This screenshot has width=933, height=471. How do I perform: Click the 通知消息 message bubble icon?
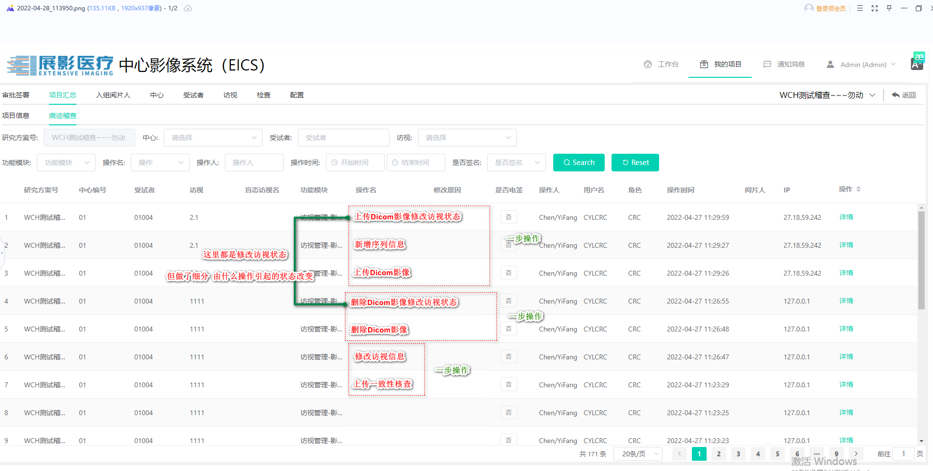click(767, 65)
